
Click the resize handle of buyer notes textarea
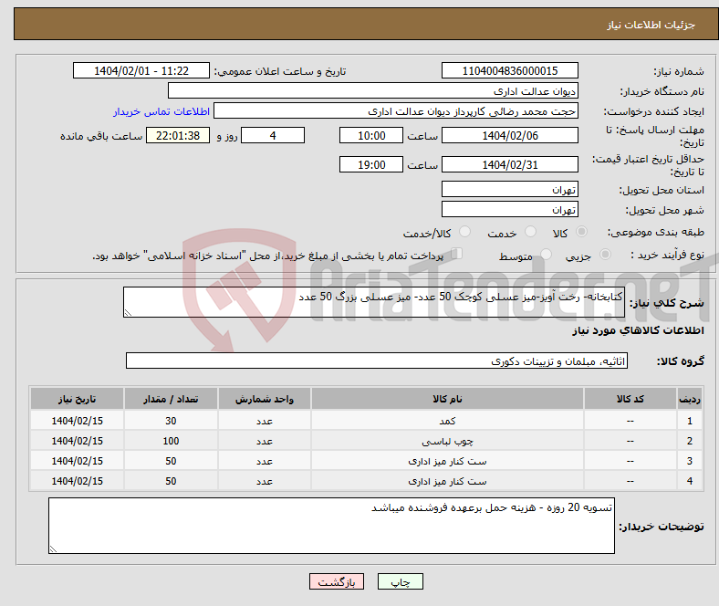pyautogui.click(x=53, y=549)
